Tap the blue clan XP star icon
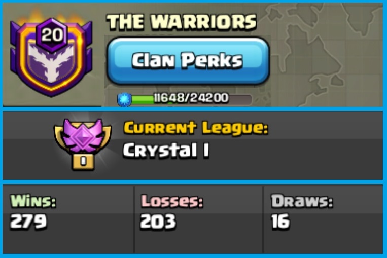Viewport: 387px width, 258px height. [124, 99]
